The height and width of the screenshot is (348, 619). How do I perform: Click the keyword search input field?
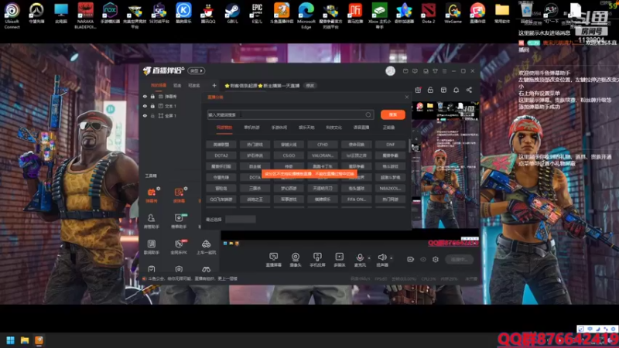click(290, 114)
